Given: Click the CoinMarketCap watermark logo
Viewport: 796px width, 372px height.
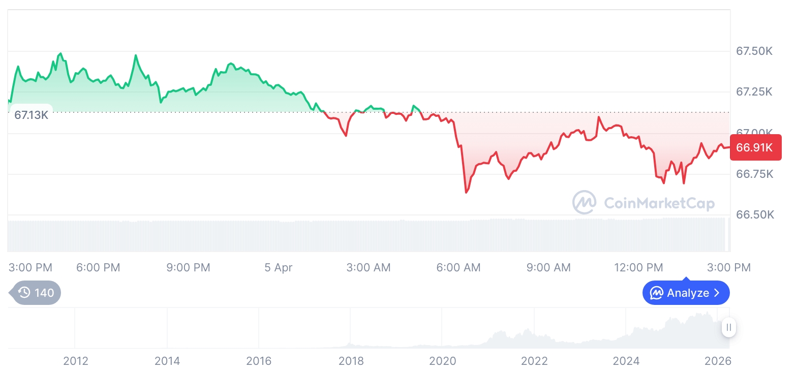Looking at the screenshot, I should [584, 202].
